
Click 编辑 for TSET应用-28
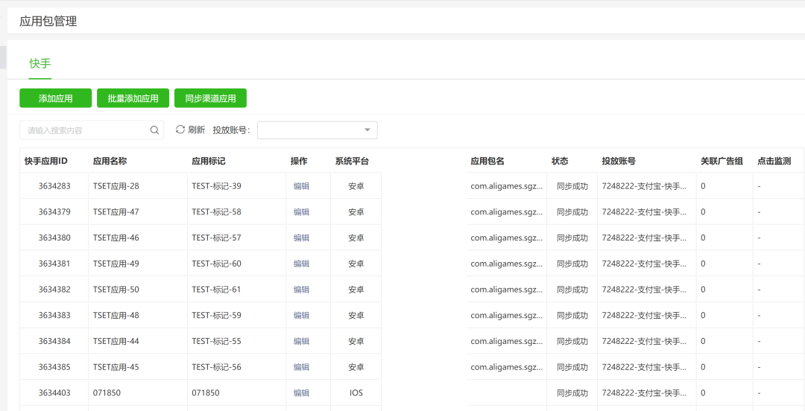pos(301,186)
